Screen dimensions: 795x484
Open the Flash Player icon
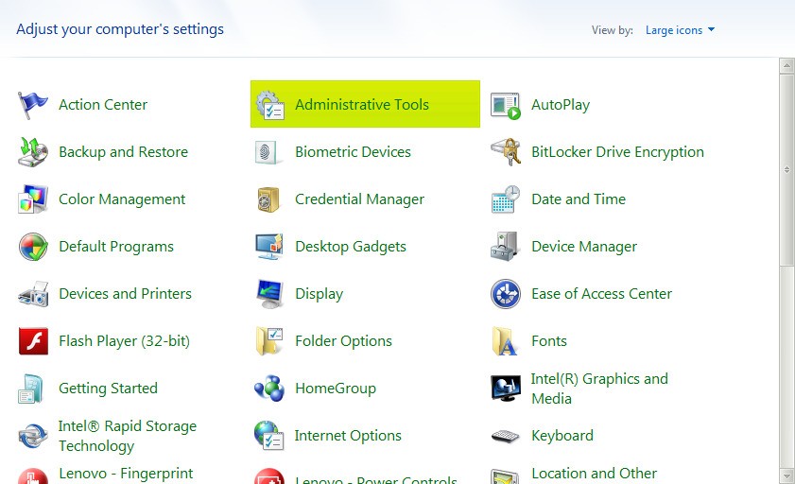33,341
